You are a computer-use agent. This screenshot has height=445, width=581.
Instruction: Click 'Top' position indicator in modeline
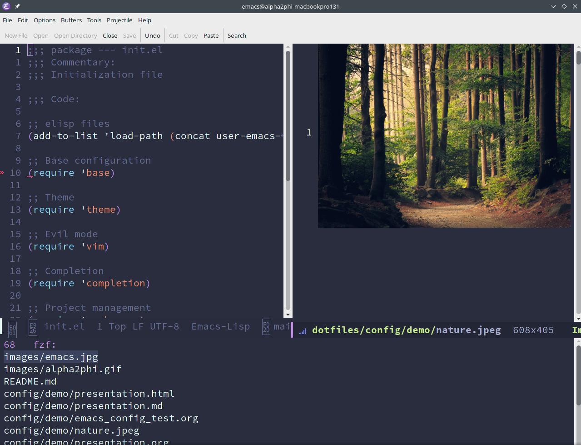pyautogui.click(x=117, y=326)
